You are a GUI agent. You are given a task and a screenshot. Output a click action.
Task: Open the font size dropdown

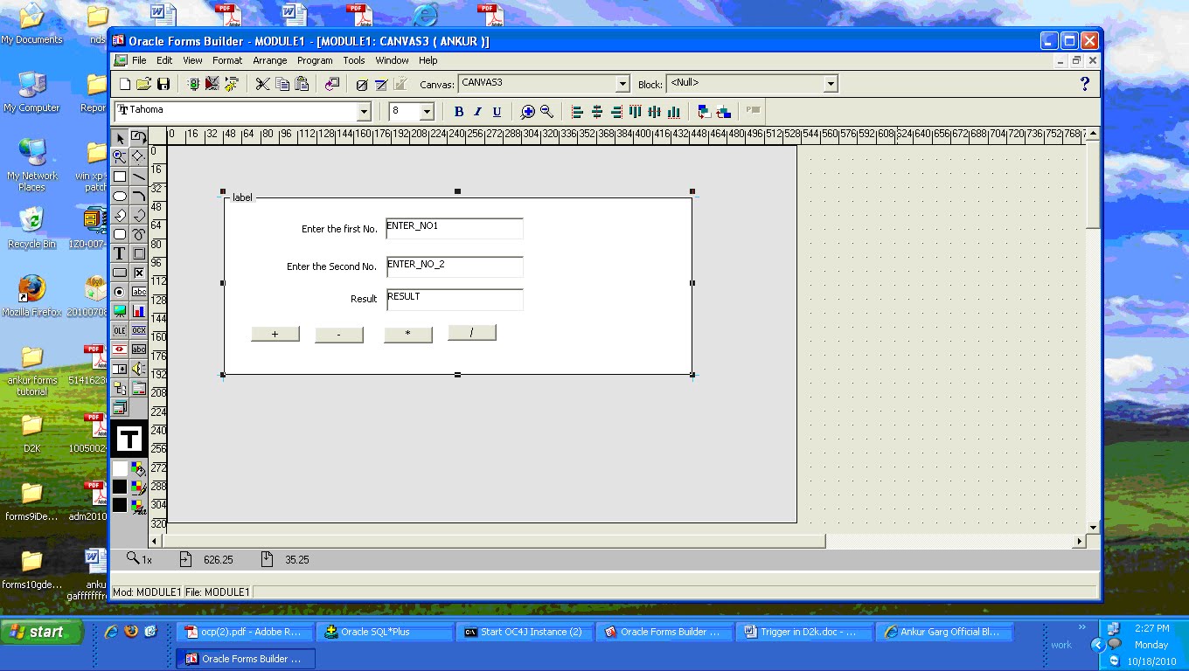pos(428,111)
